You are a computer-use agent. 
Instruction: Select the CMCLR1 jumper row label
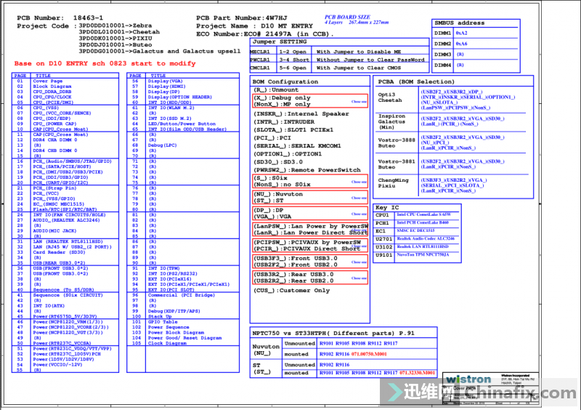click(x=260, y=68)
